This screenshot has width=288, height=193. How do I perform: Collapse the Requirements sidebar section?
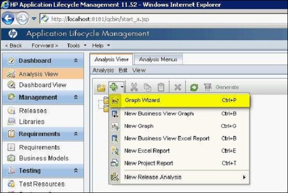(75, 134)
